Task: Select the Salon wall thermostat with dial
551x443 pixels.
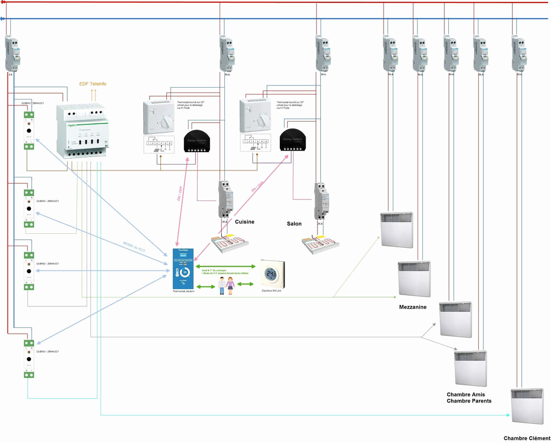Action: click(255, 116)
